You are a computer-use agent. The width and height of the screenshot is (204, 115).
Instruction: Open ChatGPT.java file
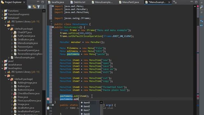(x=25, y=32)
